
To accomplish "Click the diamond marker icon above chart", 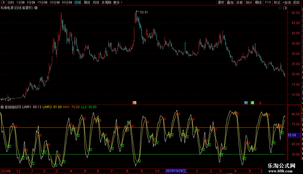I will [280, 8].
